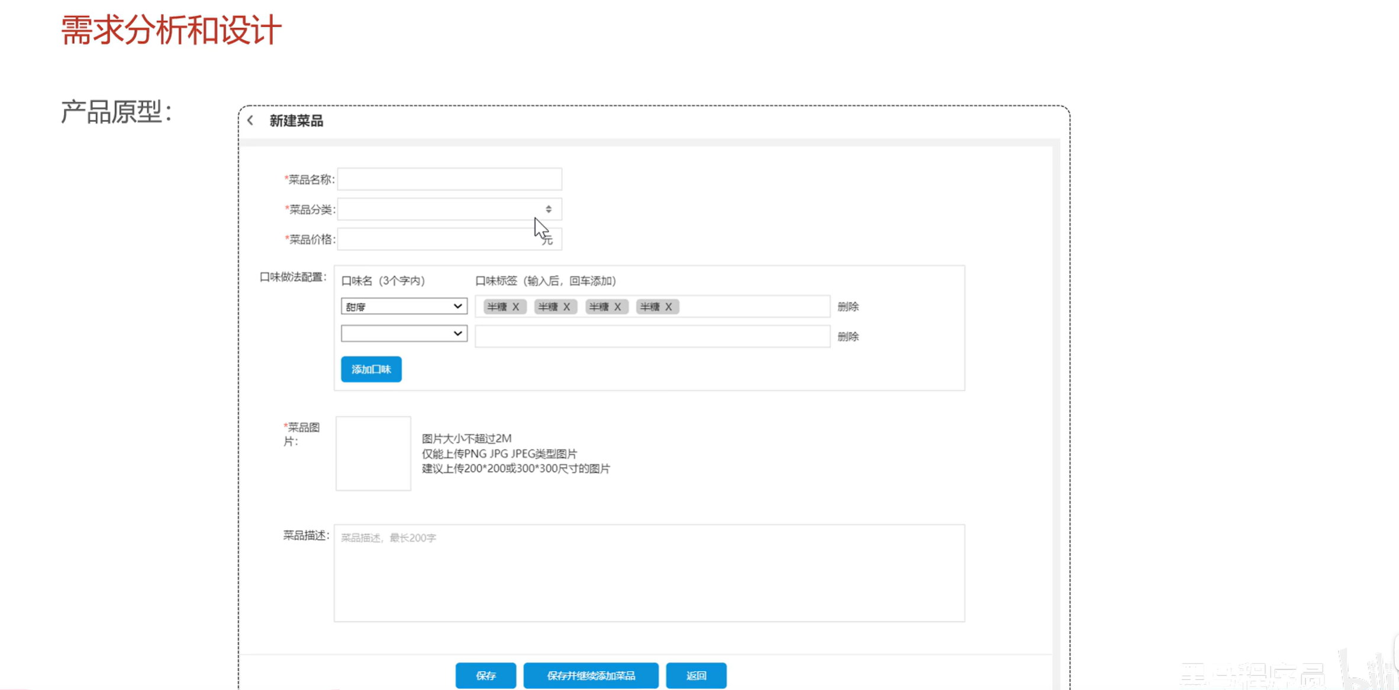
Task: Delete the empty second flavor row
Action: point(847,336)
